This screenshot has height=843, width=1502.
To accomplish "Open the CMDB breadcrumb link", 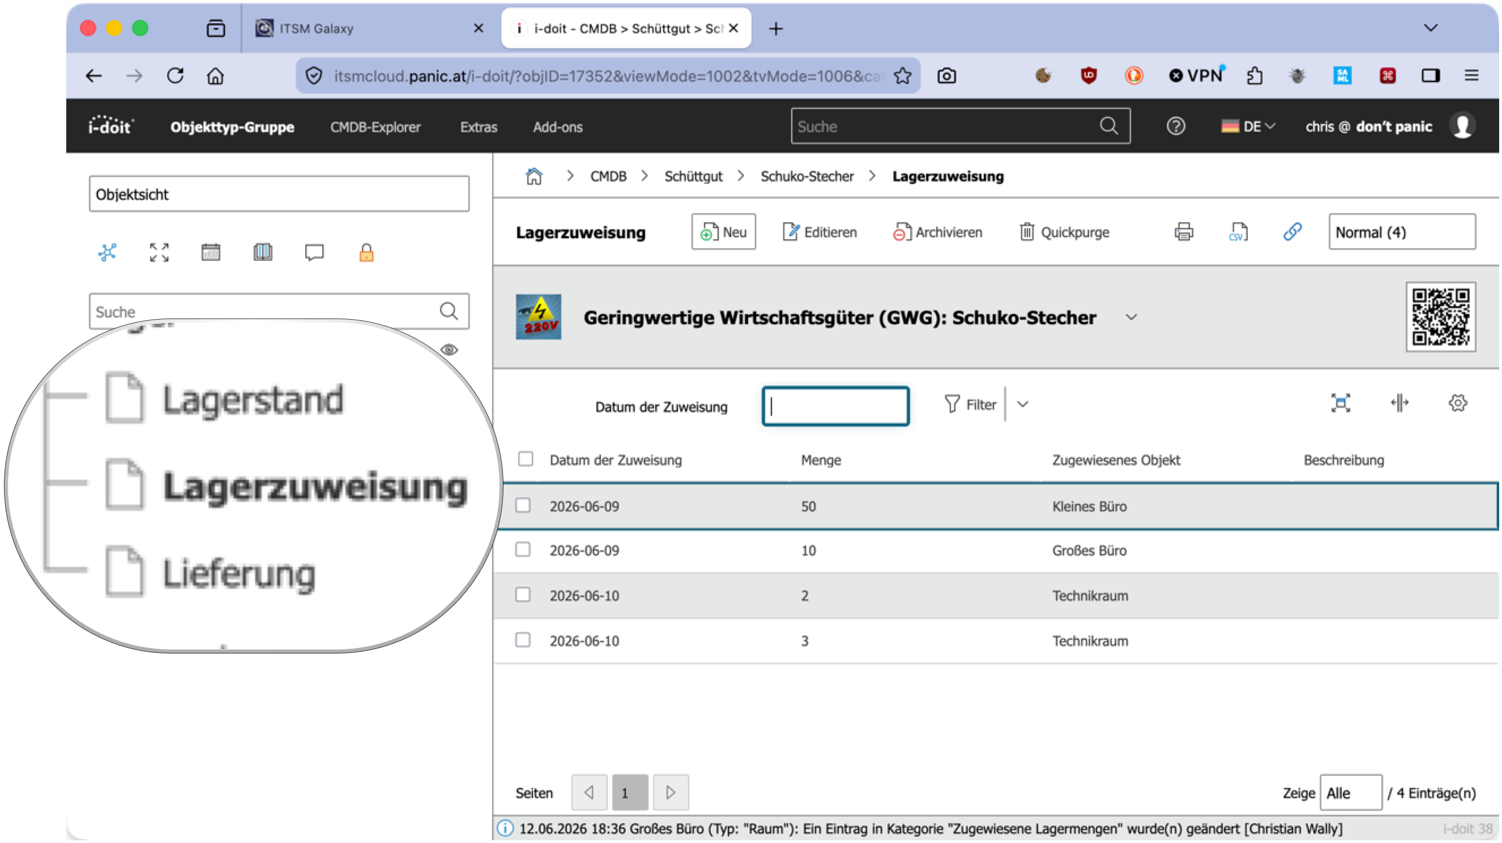I will pos(608,176).
